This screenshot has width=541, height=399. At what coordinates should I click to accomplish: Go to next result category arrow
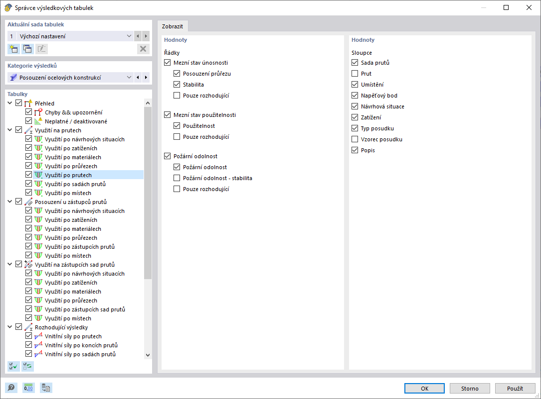(x=146, y=78)
